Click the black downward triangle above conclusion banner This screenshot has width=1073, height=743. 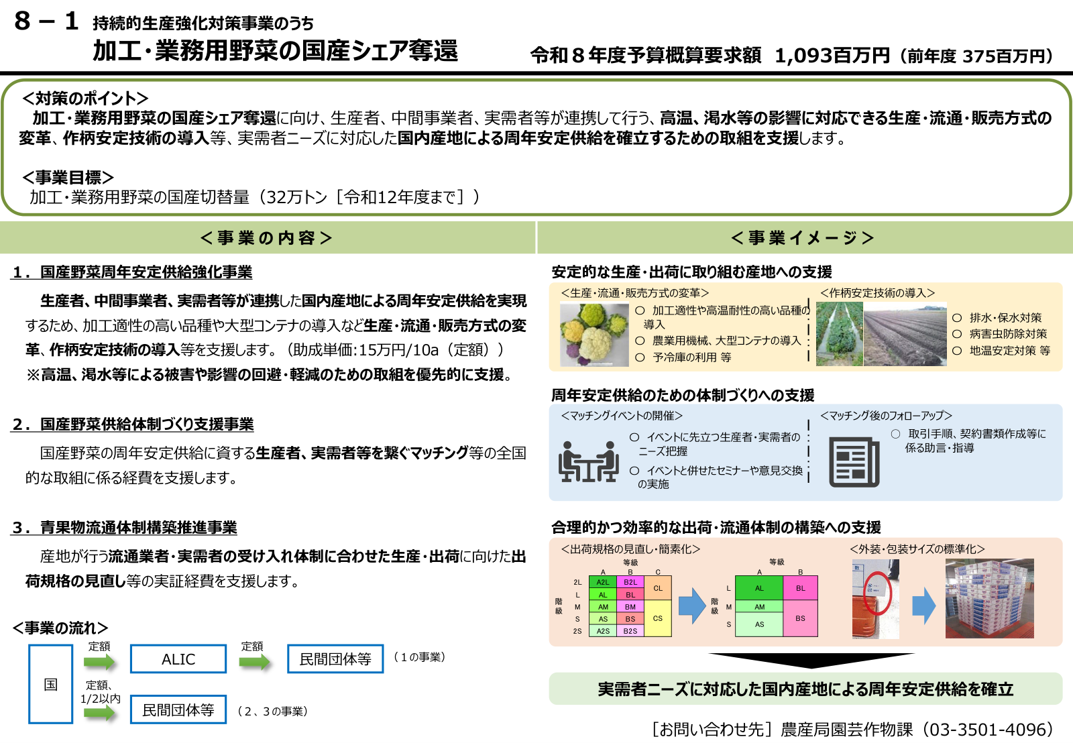(x=811, y=661)
